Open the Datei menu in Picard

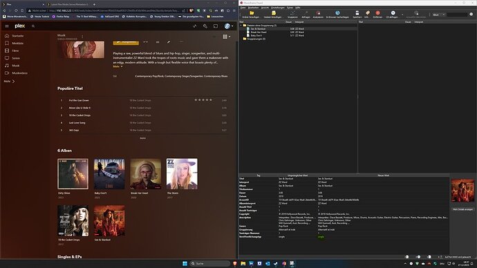[x=243, y=8]
